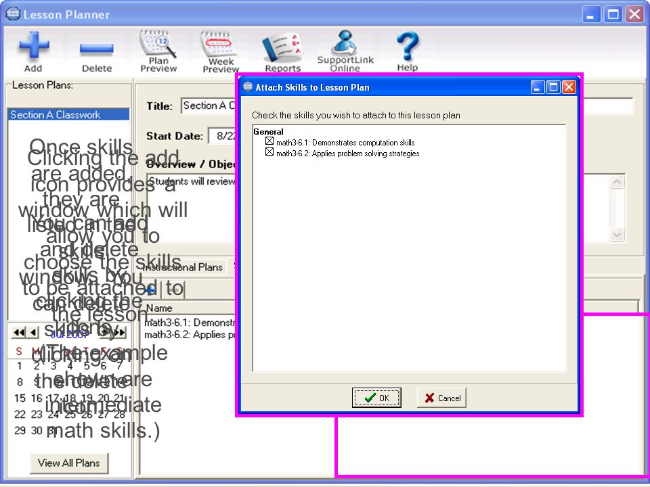Select math3-6.1 row in the skills list
Screen dimensions: 650x487
(x=190, y=322)
